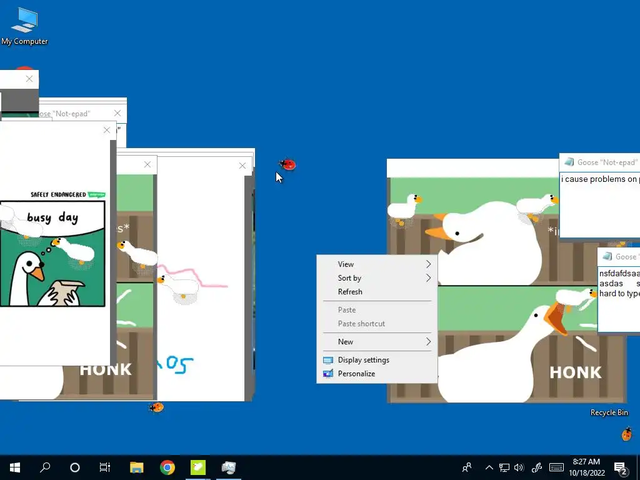The height and width of the screenshot is (480, 640).
Task: Launch File Explorer from taskbar
Action: (137, 467)
